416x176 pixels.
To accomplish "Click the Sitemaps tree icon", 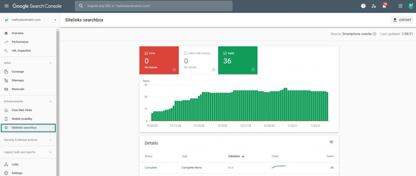I will pos(6,80).
